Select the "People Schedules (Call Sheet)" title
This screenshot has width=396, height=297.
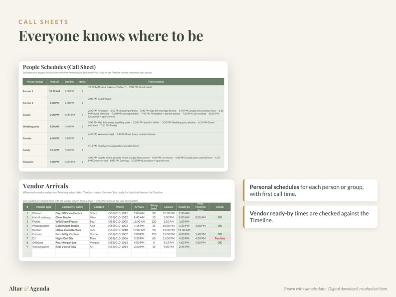[x=59, y=67]
